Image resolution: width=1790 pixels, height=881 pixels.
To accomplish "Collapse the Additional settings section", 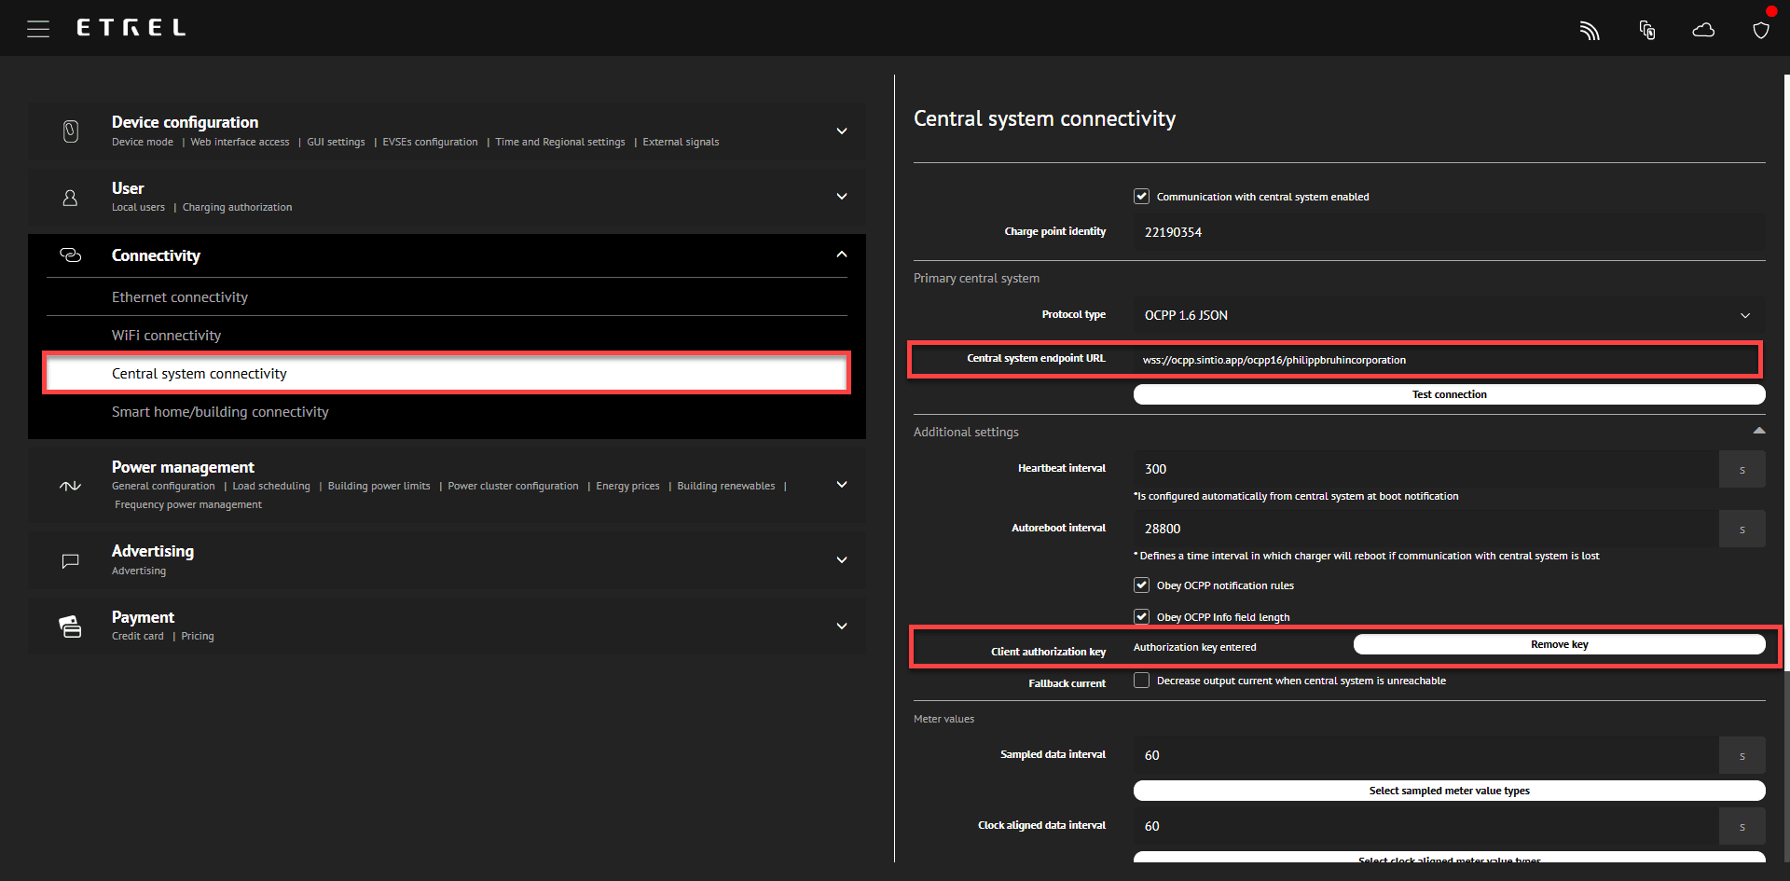I will (1758, 431).
